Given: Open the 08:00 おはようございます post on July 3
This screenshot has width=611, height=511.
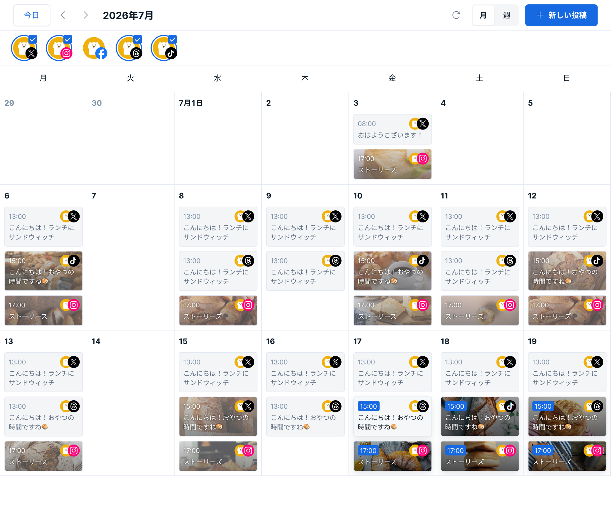Looking at the screenshot, I should click(393, 129).
